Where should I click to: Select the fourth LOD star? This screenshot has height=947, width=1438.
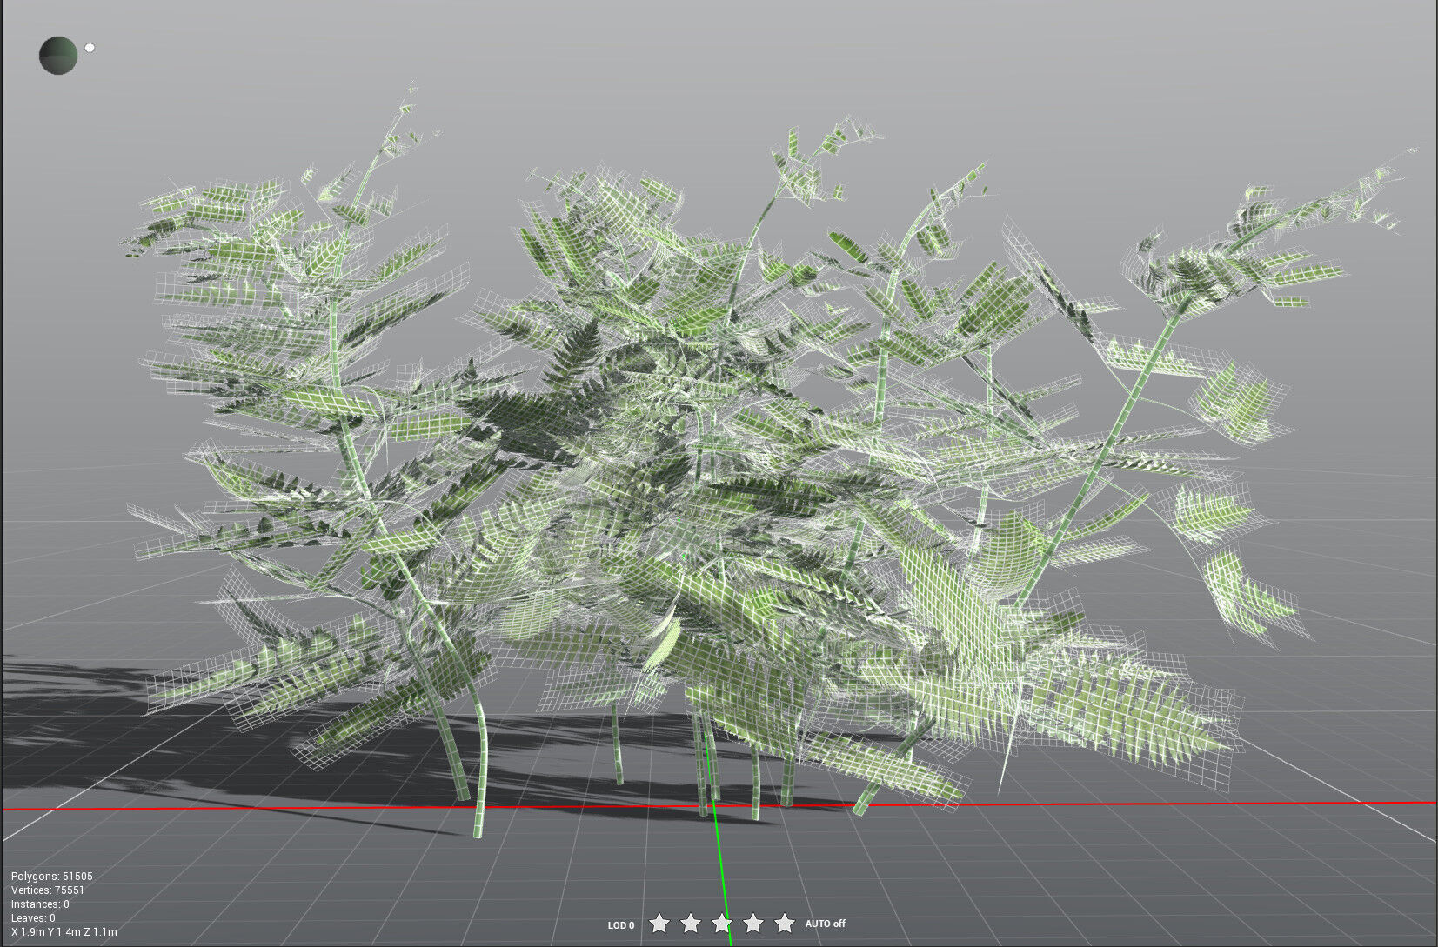click(x=753, y=923)
